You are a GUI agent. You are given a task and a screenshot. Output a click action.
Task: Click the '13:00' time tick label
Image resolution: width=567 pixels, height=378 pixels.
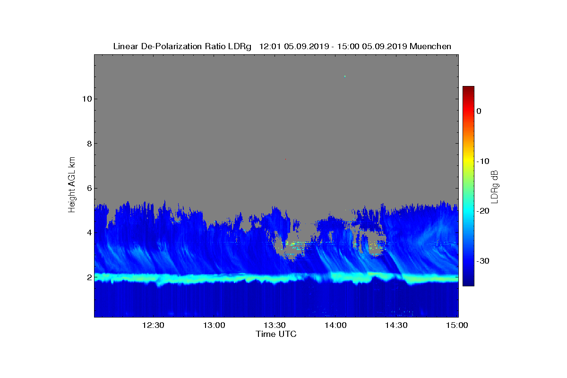pyautogui.click(x=214, y=326)
